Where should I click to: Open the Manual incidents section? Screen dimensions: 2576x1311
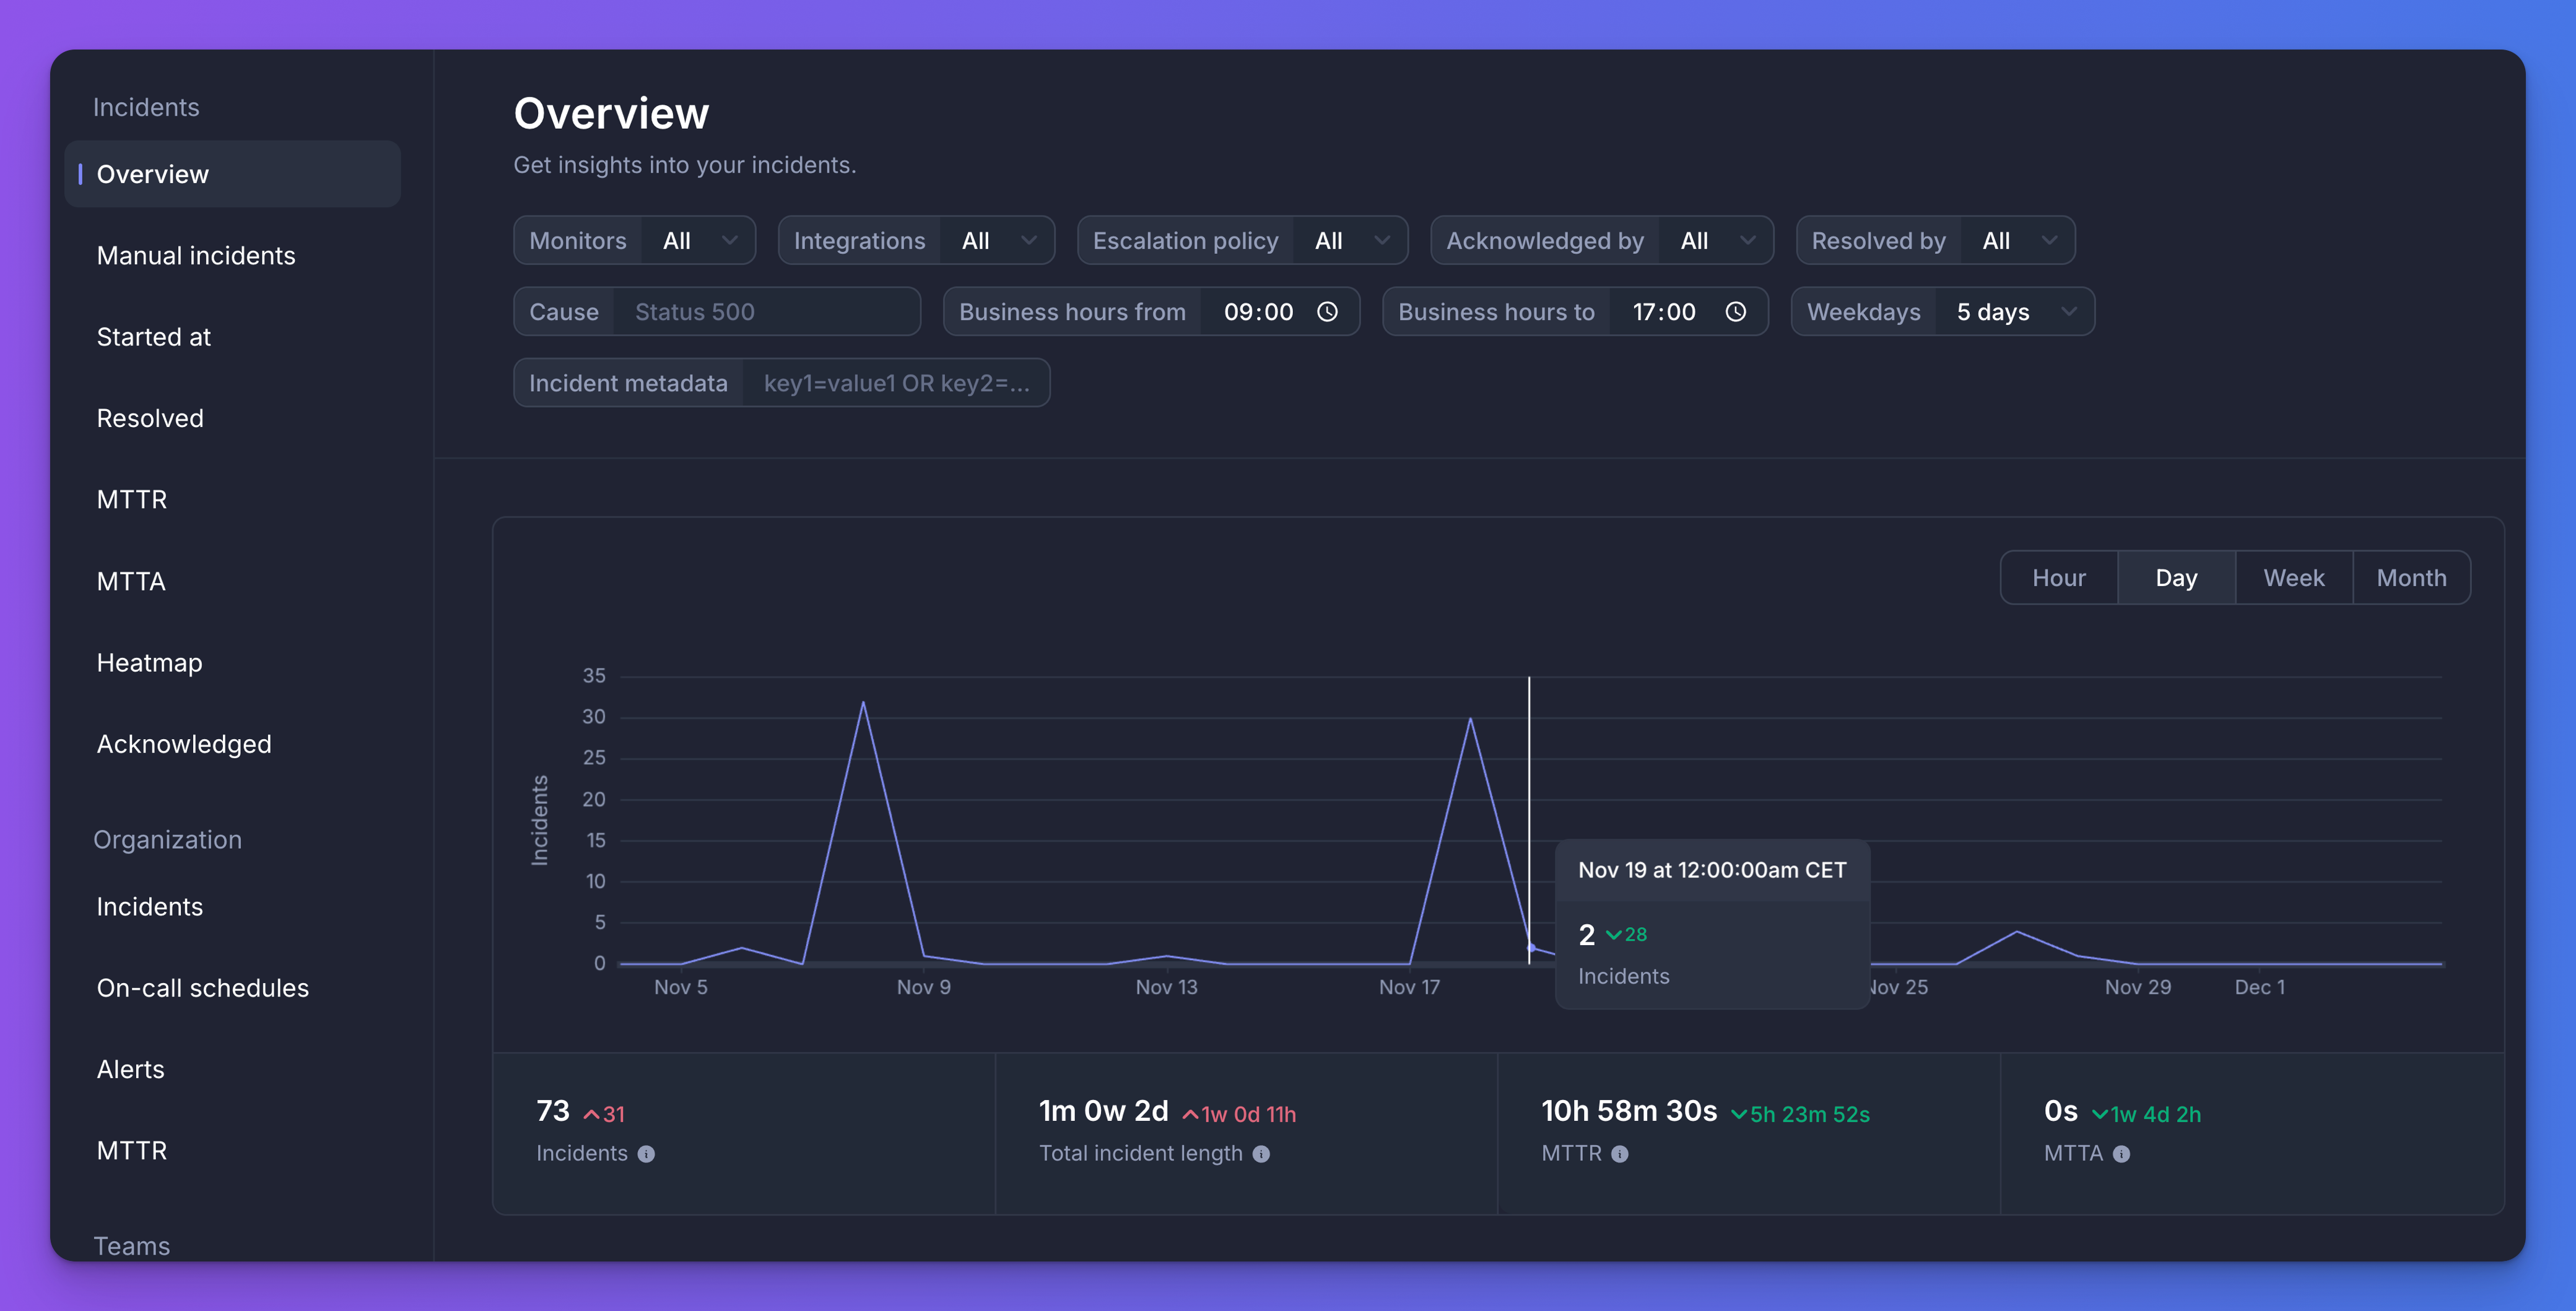coord(196,256)
